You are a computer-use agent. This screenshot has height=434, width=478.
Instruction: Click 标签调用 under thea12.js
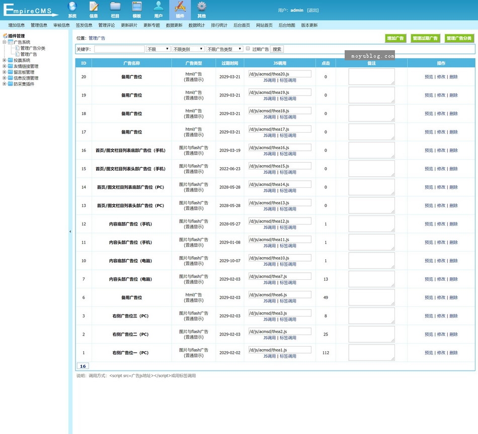(288, 228)
